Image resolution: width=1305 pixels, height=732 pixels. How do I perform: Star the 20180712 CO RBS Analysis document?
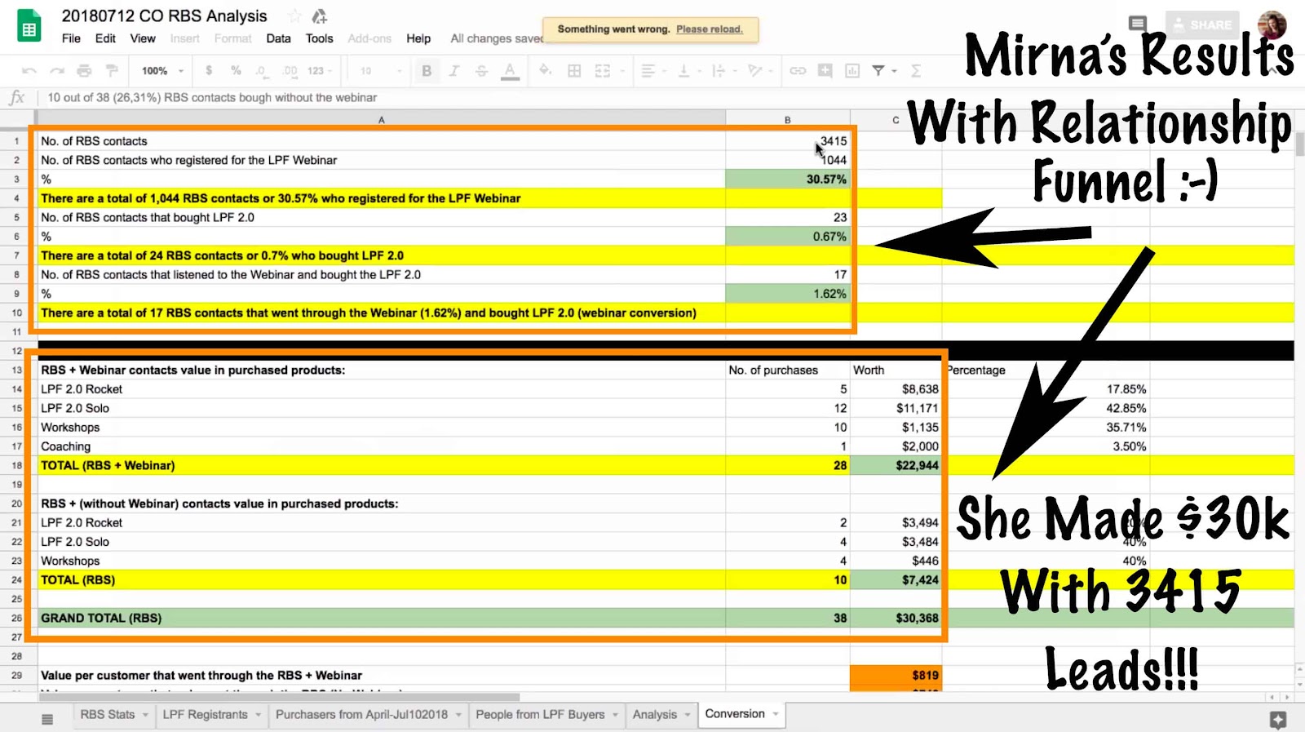pos(294,16)
